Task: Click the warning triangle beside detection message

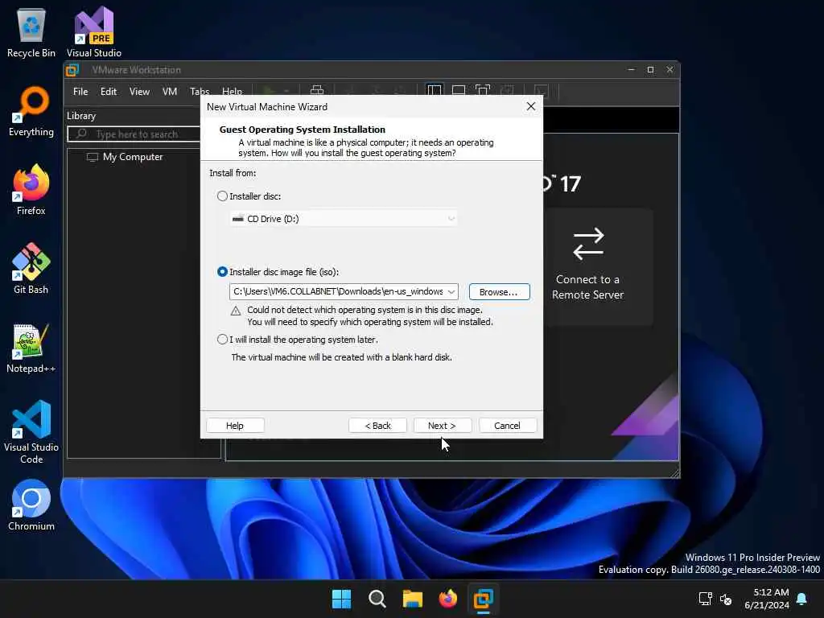Action: click(x=236, y=311)
